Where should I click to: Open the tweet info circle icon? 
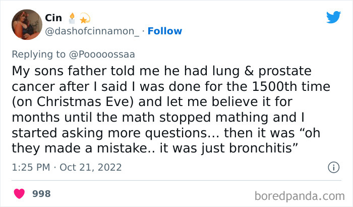click(x=333, y=167)
